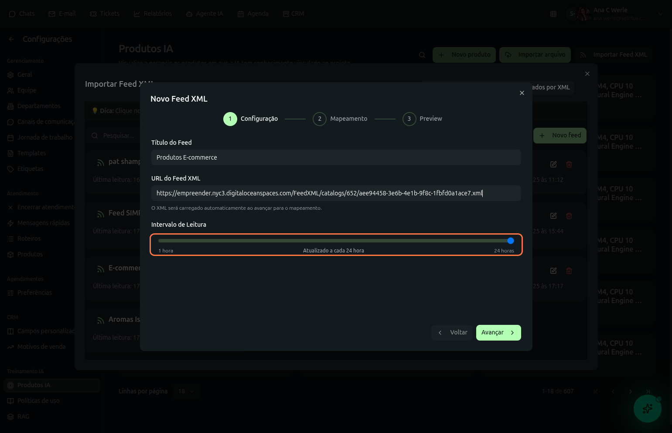The width and height of the screenshot is (672, 433).
Task: Open the AI assistant sparkle button
Action: tap(647, 409)
